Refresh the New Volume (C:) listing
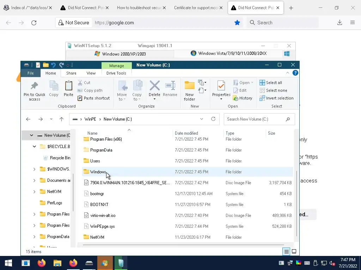The image size is (361, 270). [x=213, y=119]
